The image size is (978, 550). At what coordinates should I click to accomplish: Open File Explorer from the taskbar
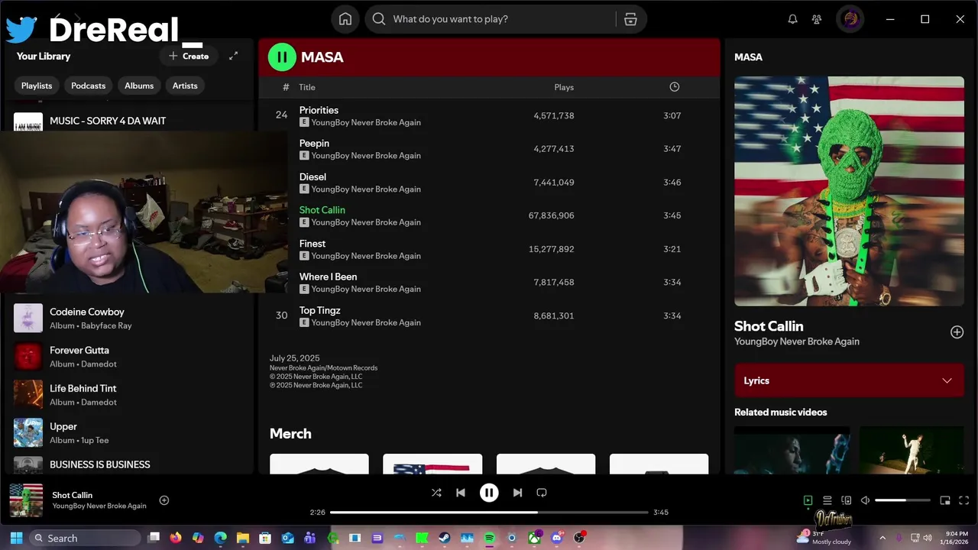coord(243,538)
